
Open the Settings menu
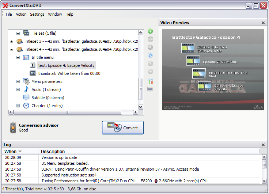37,14
